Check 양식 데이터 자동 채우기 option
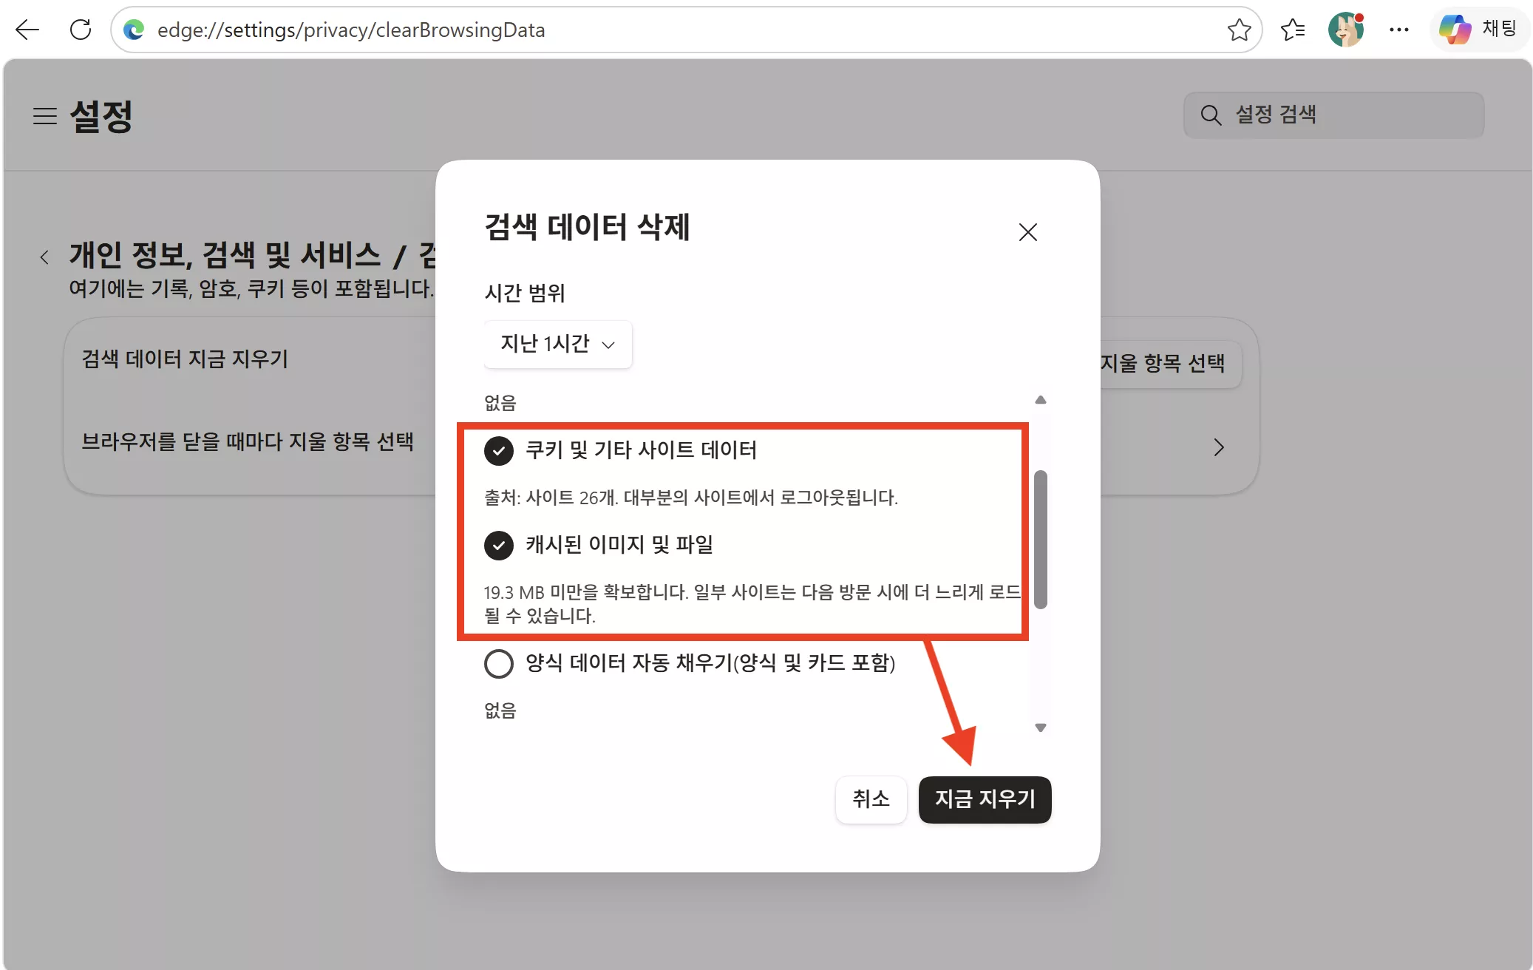 pyautogui.click(x=499, y=664)
